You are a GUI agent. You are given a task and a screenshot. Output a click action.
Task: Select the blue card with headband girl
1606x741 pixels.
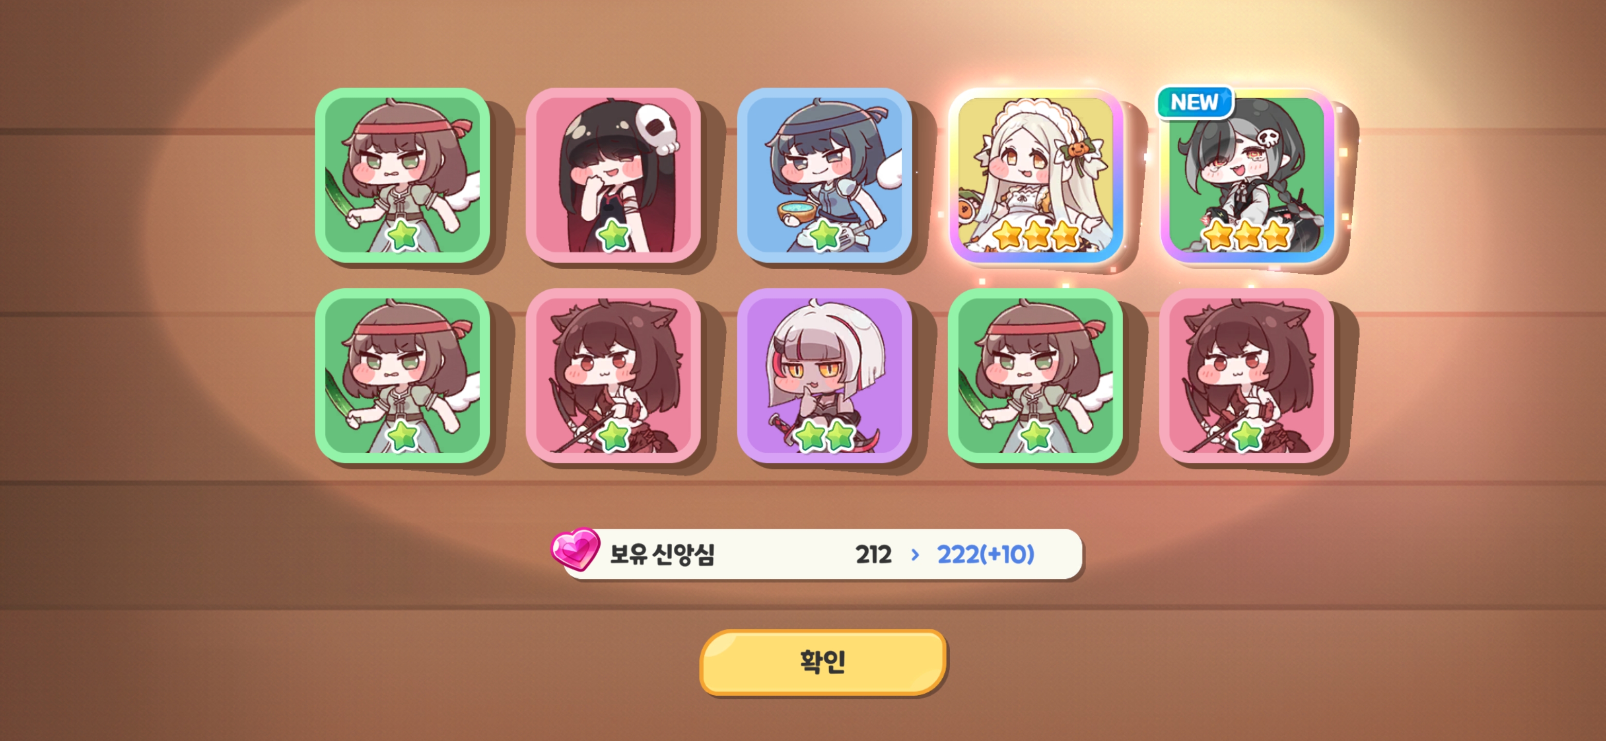(824, 175)
